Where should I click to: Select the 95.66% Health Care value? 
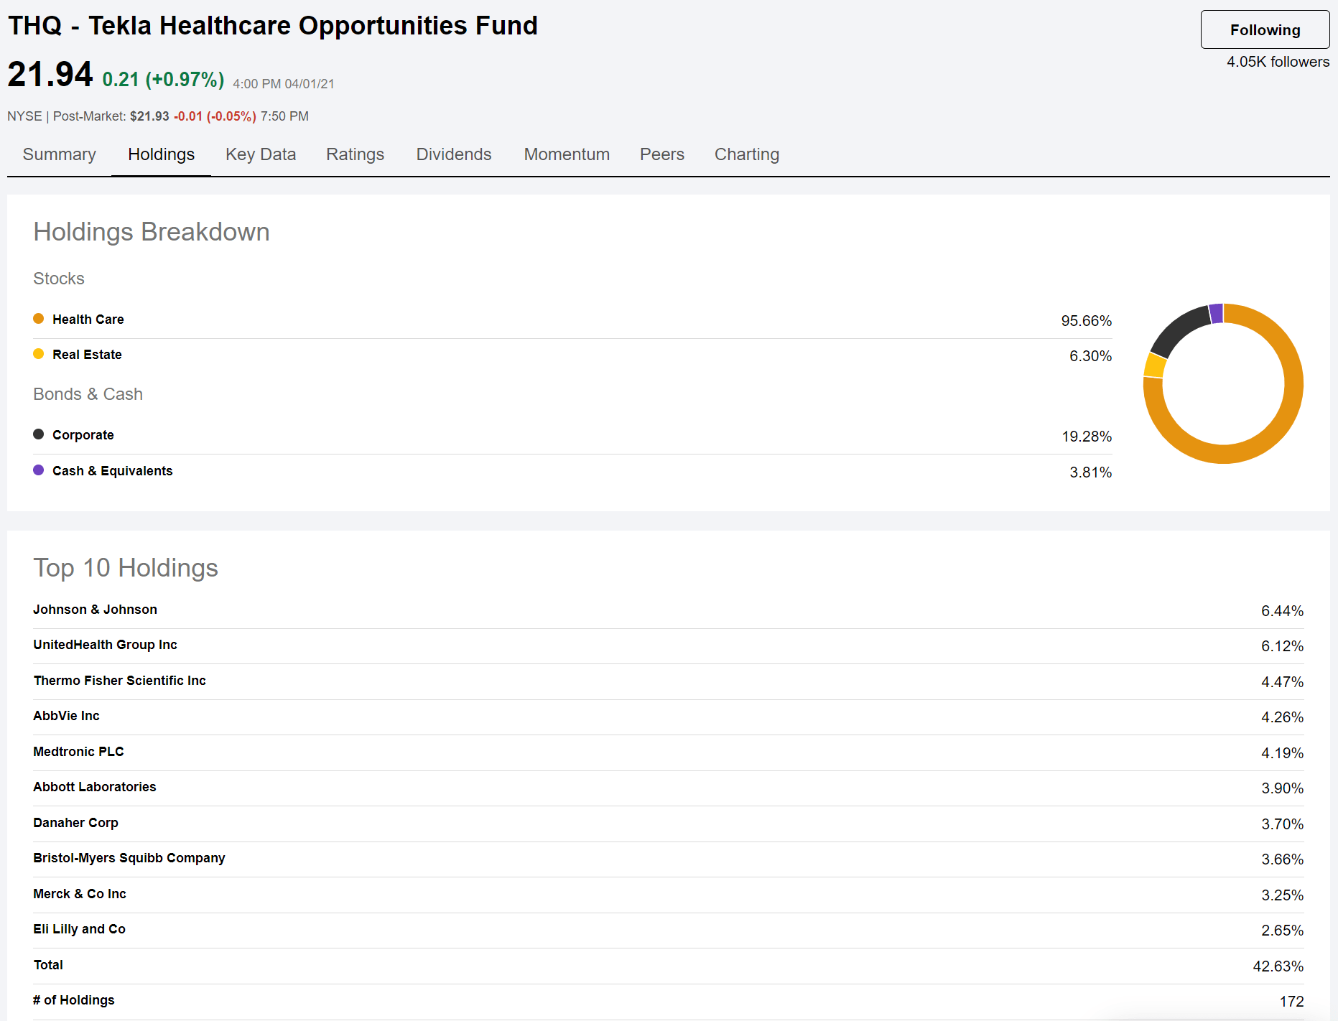[1086, 321]
